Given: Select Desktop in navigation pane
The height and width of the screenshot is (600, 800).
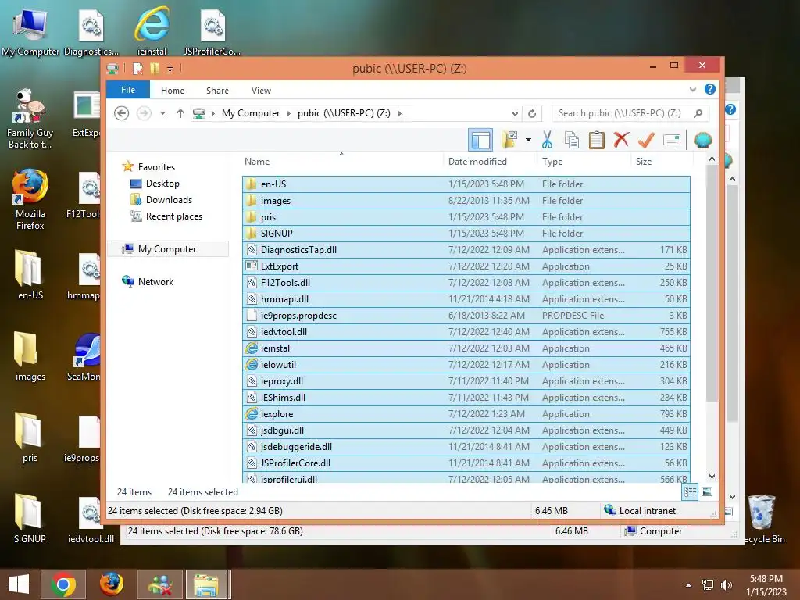Looking at the screenshot, I should point(162,183).
